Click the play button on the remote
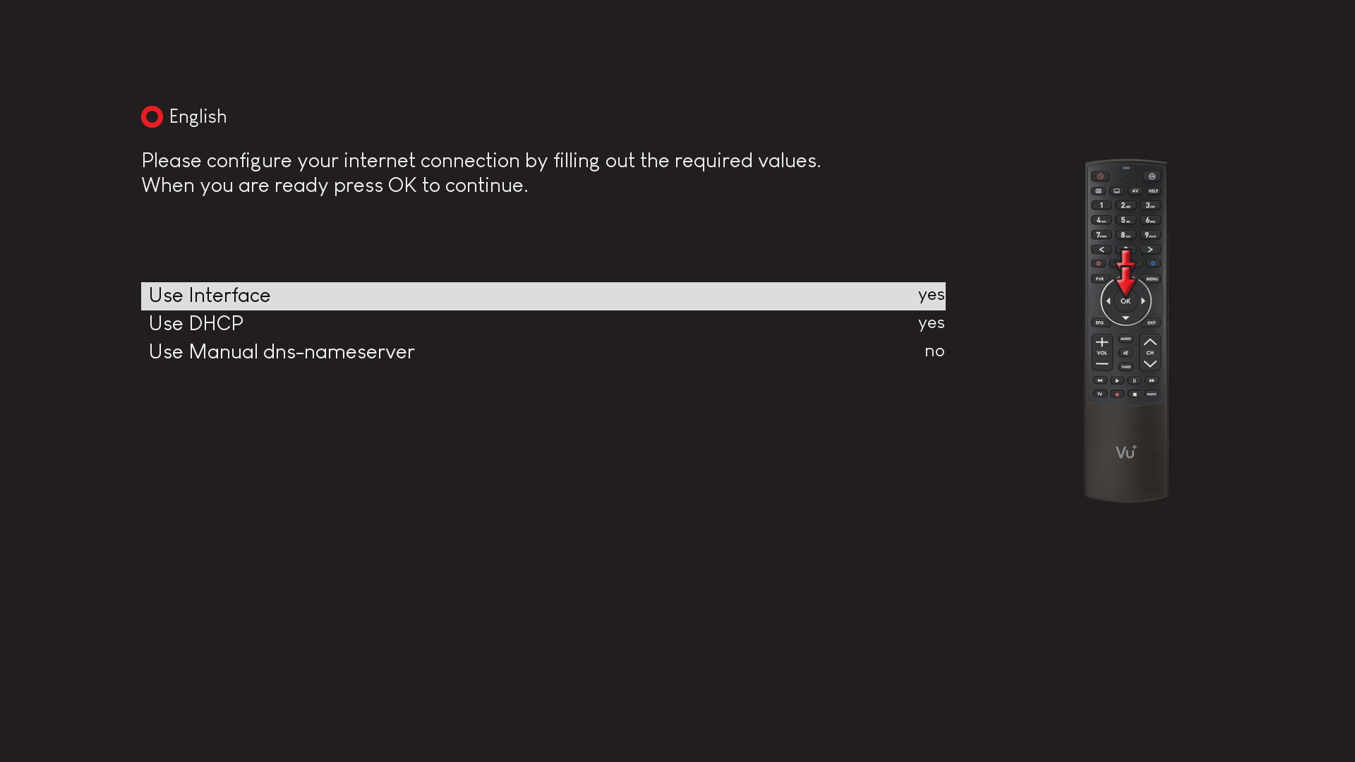This screenshot has height=762, width=1355. (x=1117, y=380)
